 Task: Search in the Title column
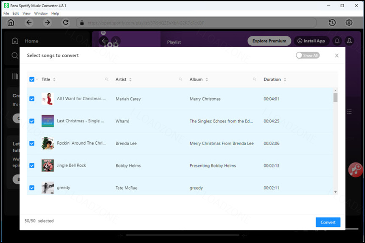coord(107,79)
